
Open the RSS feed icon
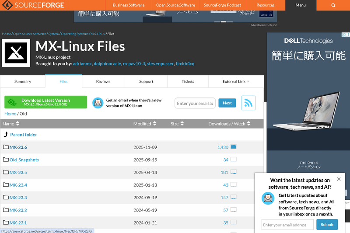point(248,103)
